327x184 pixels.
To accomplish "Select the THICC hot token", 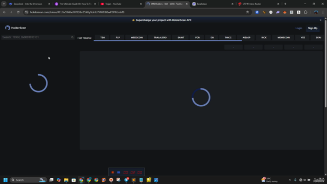I will coord(228,37).
